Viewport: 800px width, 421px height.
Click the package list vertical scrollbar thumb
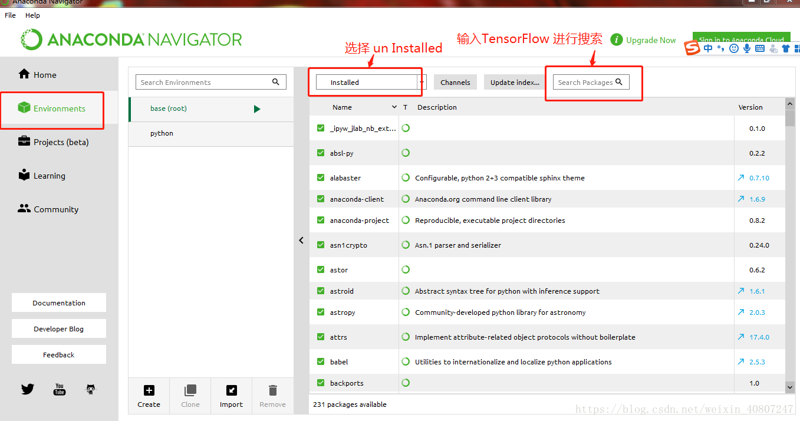click(x=790, y=117)
